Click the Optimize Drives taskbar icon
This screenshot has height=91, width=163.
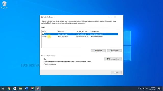(38, 89)
